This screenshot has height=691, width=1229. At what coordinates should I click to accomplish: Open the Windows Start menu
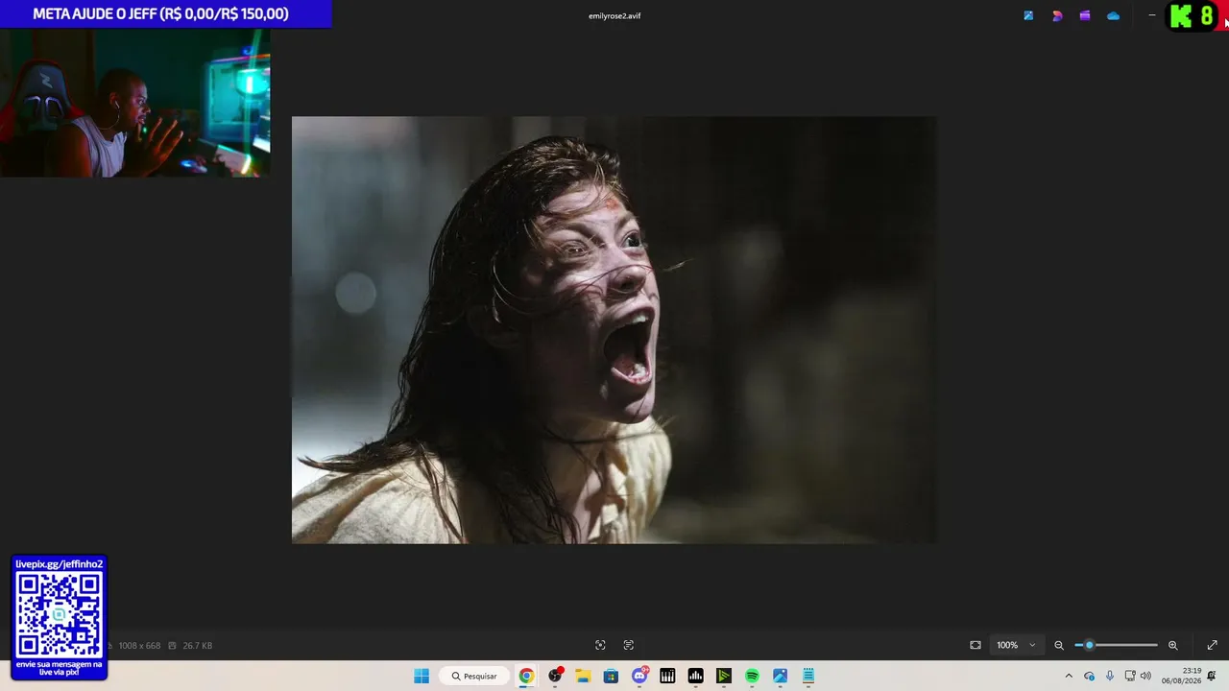click(x=422, y=676)
